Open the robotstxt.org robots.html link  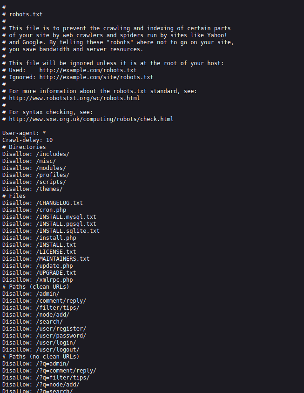tap(74, 98)
